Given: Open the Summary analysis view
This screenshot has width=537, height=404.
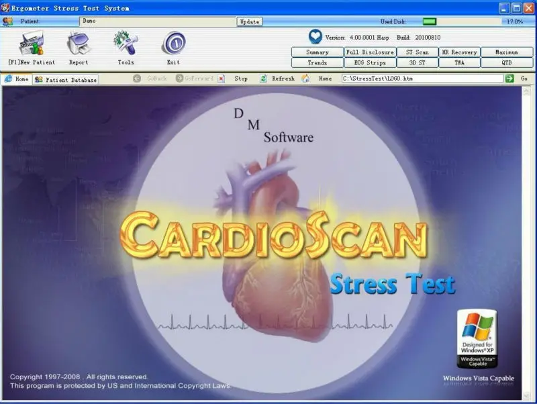Looking at the screenshot, I should (x=315, y=52).
